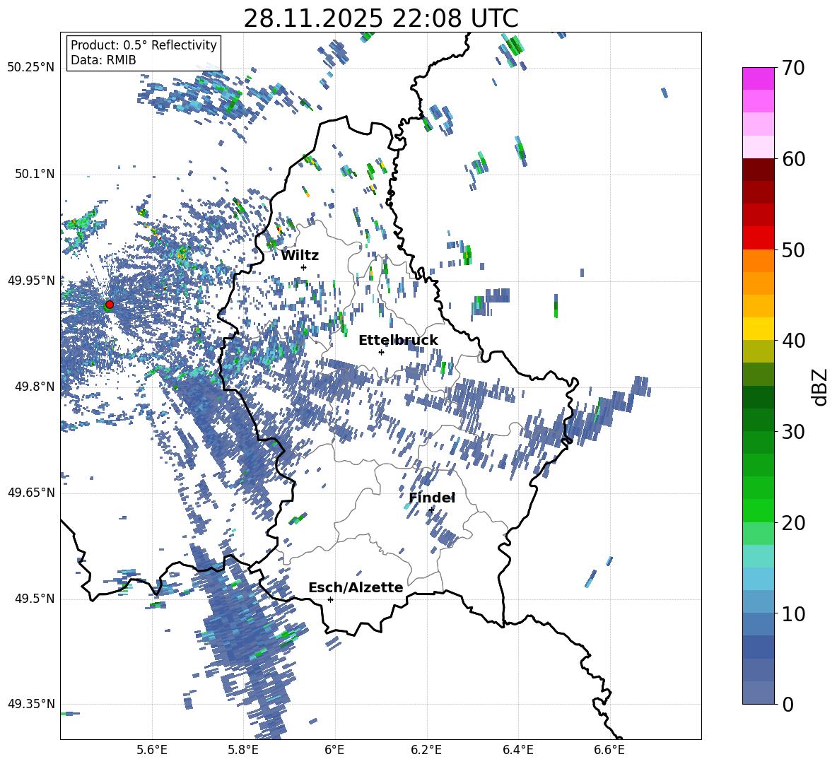Click the Ettelbruck city label
This screenshot has height=764, width=837.
tap(398, 341)
